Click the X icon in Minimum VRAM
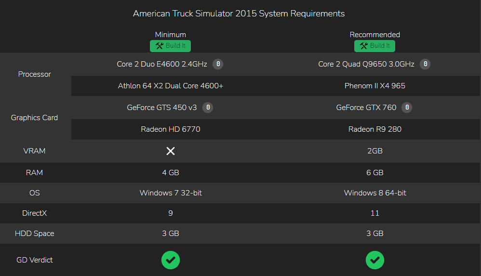Screen dimensions: 481x276 click(x=171, y=151)
